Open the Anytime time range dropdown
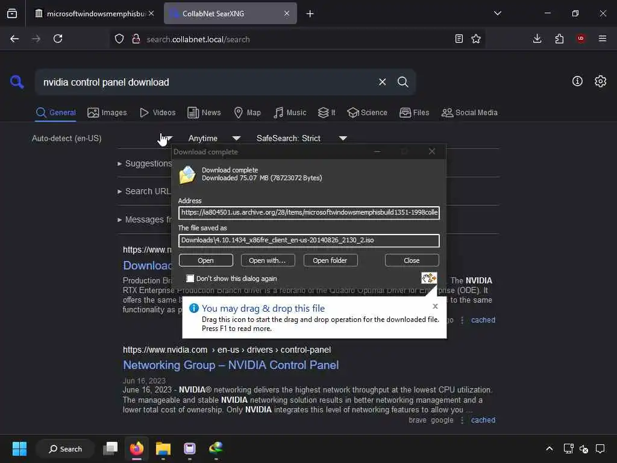617x463 pixels. point(215,138)
